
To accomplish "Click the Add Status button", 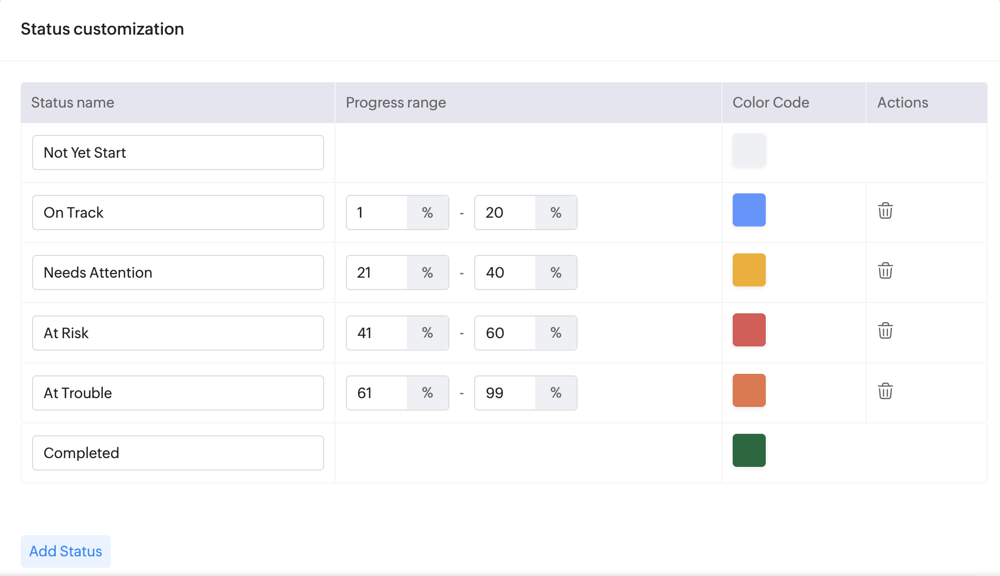I will point(66,551).
